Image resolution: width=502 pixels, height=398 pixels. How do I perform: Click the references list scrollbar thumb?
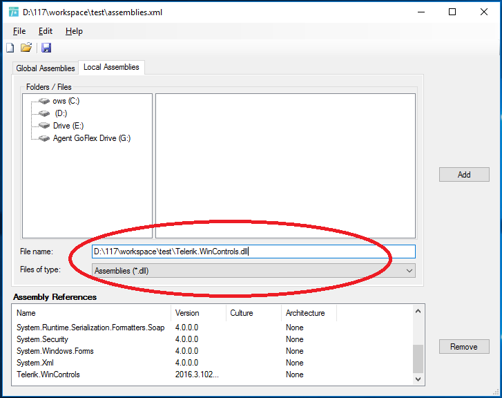[x=418, y=359]
